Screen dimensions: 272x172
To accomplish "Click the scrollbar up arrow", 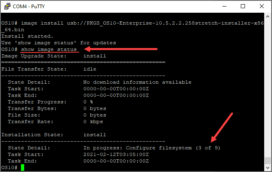I will point(267,17).
